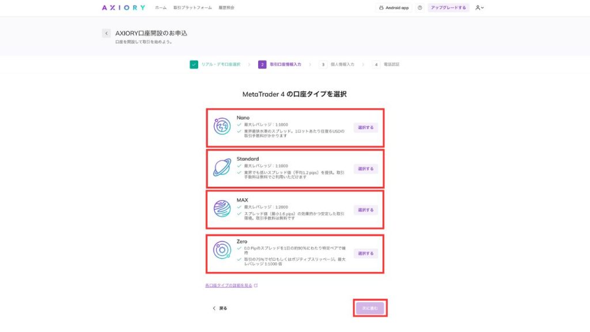Click the Zero account orbit icon
The height and width of the screenshot is (332, 590).
(x=222, y=250)
